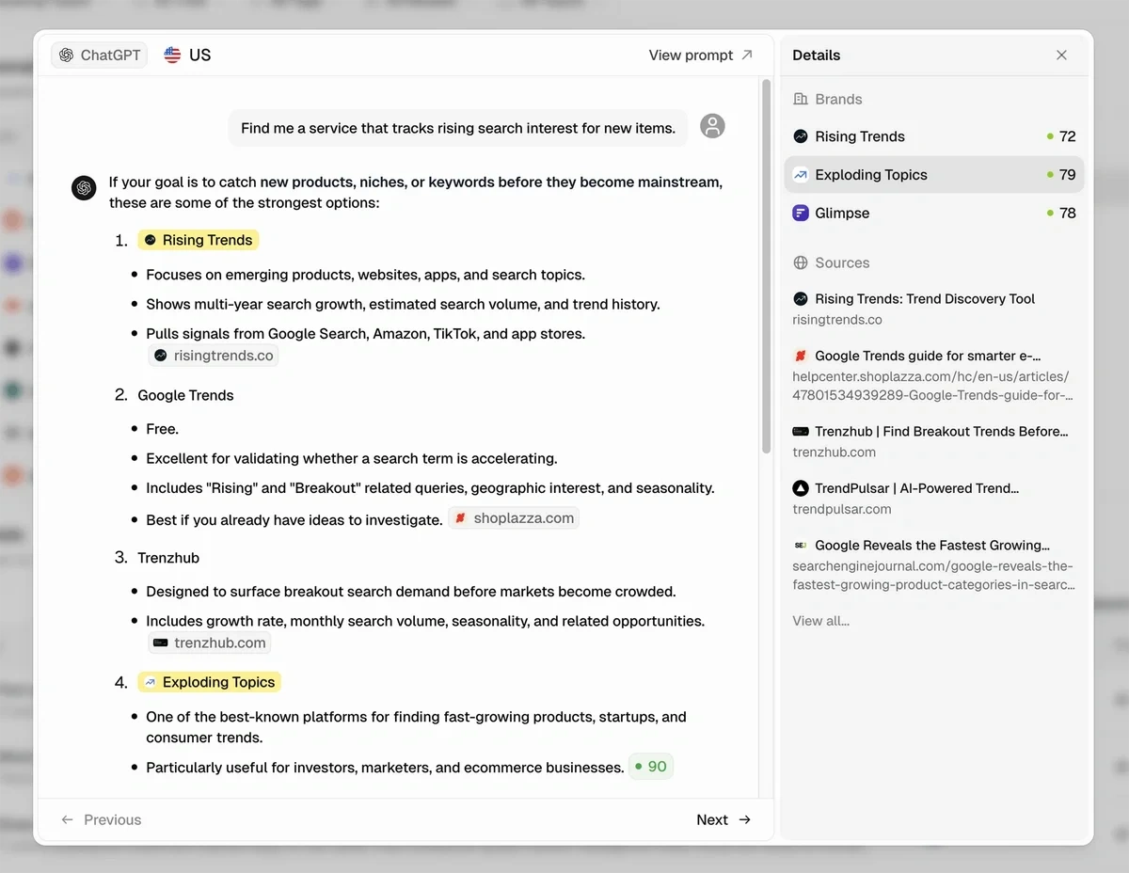
Task: Click the conversation vertical scrollbar
Action: point(766,266)
